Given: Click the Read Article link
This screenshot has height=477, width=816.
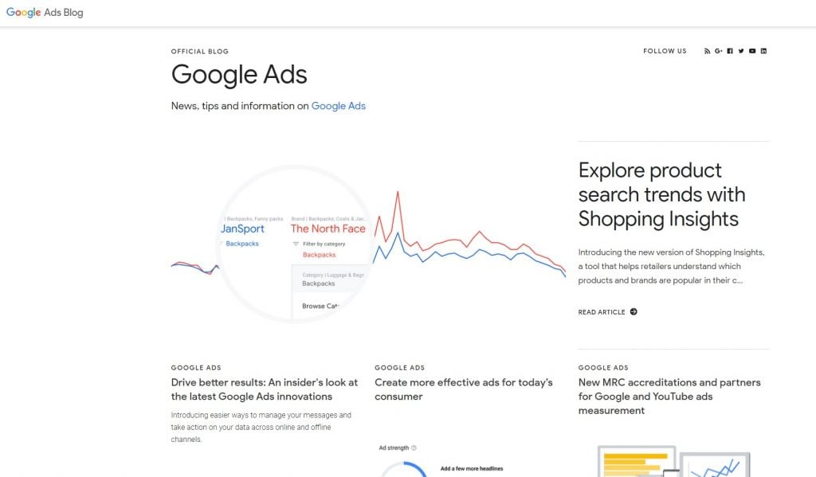Looking at the screenshot, I should click(602, 312).
